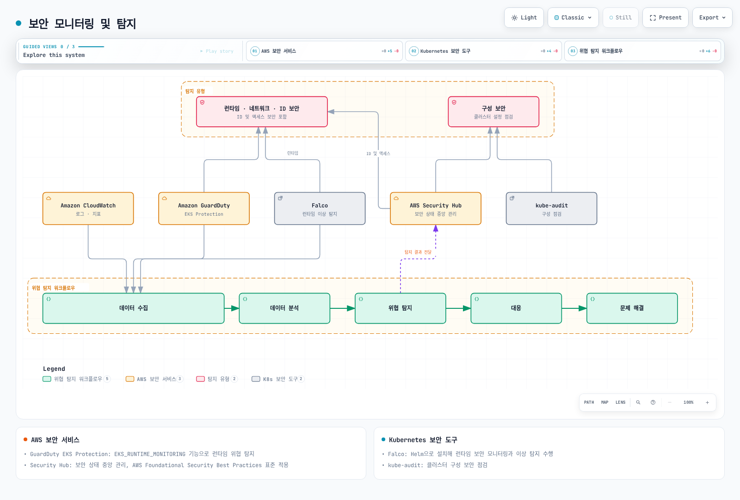This screenshot has height=500, width=740.
Task: Select guided view 01 AWS 보안 서비스
Action: (324, 51)
